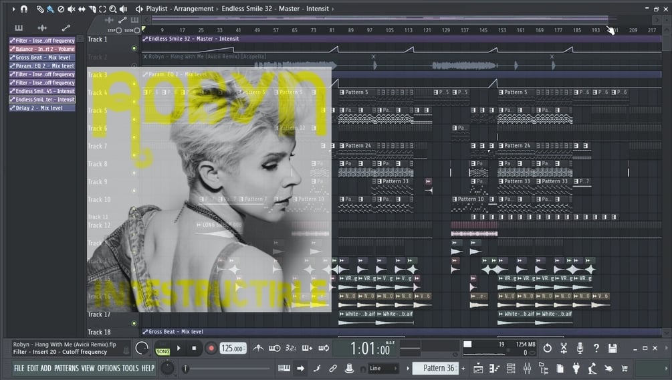672x380 pixels.
Task: Toggle the metronome icon
Action: coord(258,349)
